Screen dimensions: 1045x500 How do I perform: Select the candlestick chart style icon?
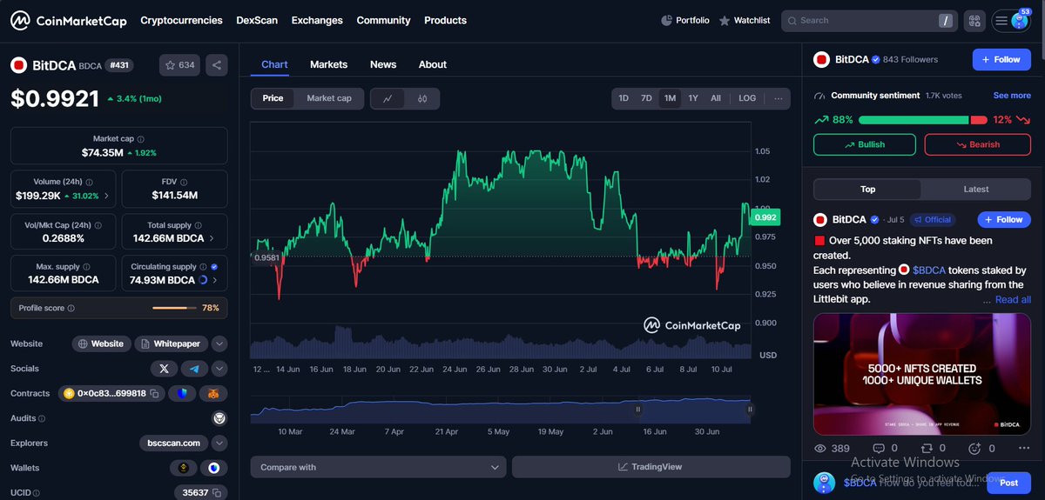[422, 98]
